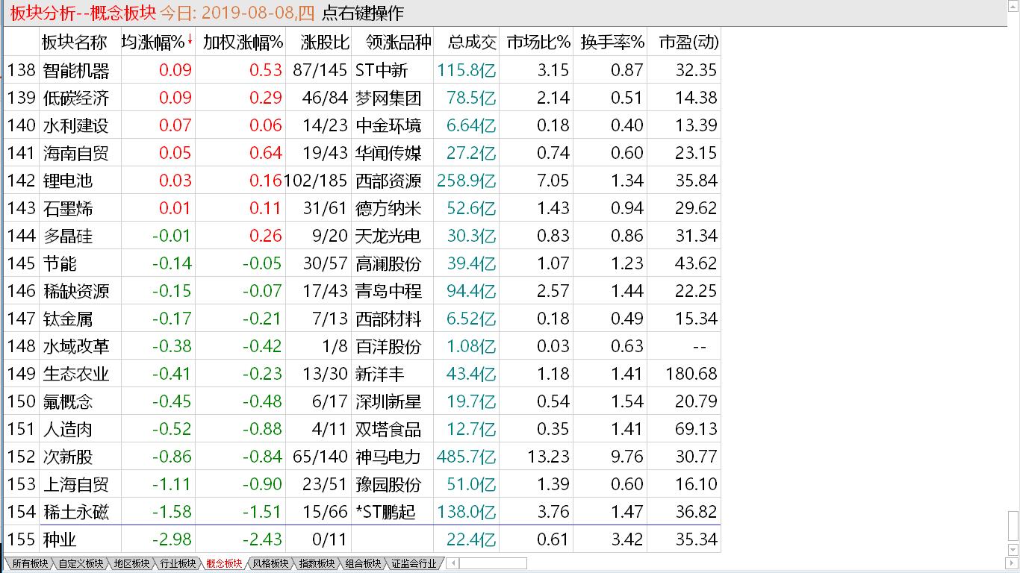
Task: Select the 生态农业 sector row
Action: click(362, 374)
